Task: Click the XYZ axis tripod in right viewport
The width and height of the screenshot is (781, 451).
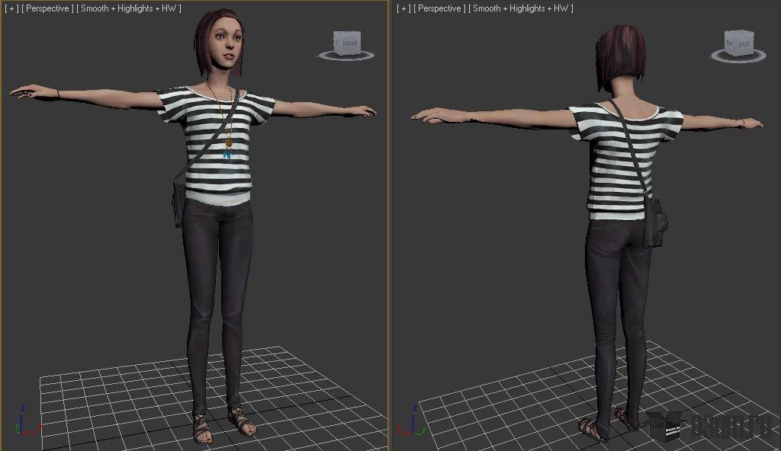Action: pos(413,422)
